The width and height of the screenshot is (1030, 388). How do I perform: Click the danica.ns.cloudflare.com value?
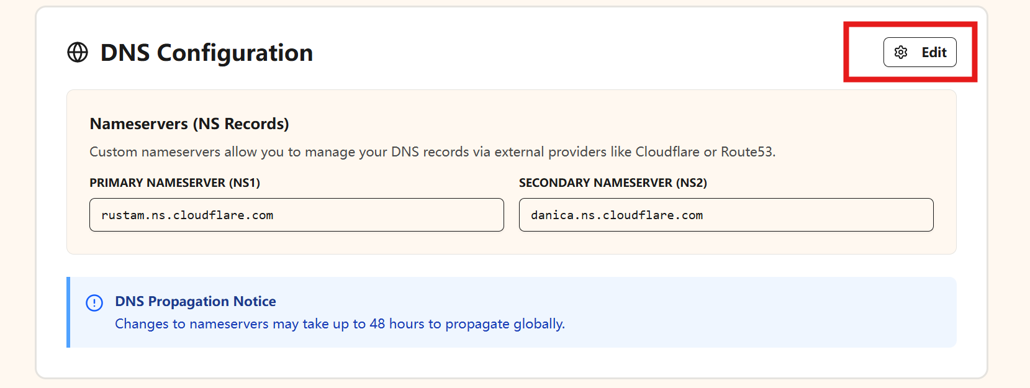coord(617,215)
